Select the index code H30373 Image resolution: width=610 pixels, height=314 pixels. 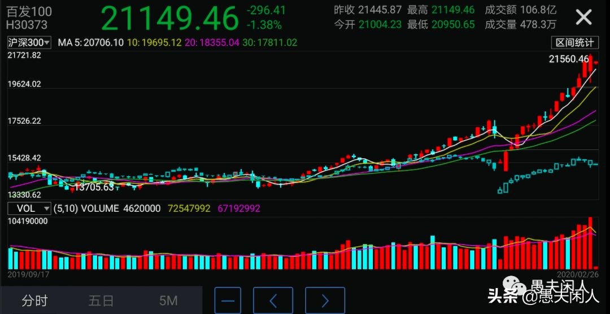[x=27, y=24]
